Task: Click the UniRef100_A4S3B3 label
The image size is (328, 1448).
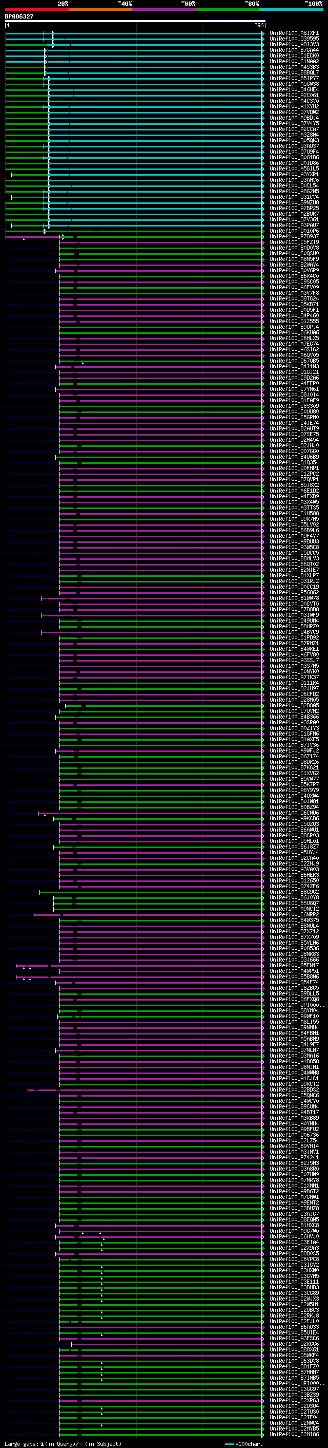Action: [x=294, y=67]
